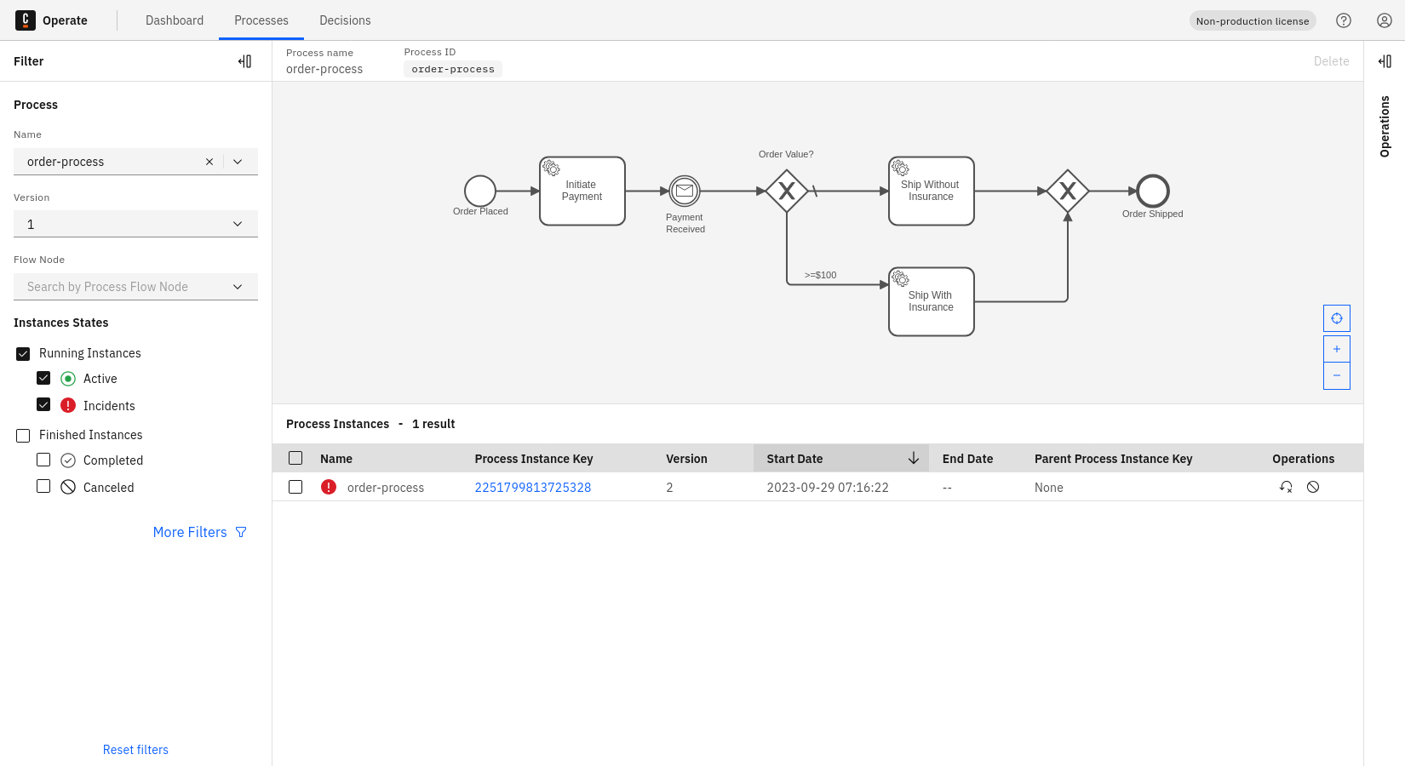Screen dimensions: 1405x766
Task: Go to the Decisions tab
Action: [x=345, y=20]
